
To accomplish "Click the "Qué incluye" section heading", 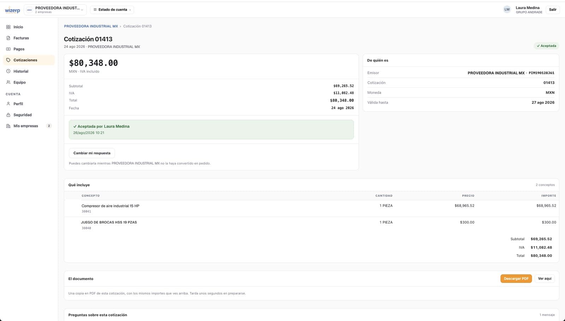I will pyautogui.click(x=79, y=185).
